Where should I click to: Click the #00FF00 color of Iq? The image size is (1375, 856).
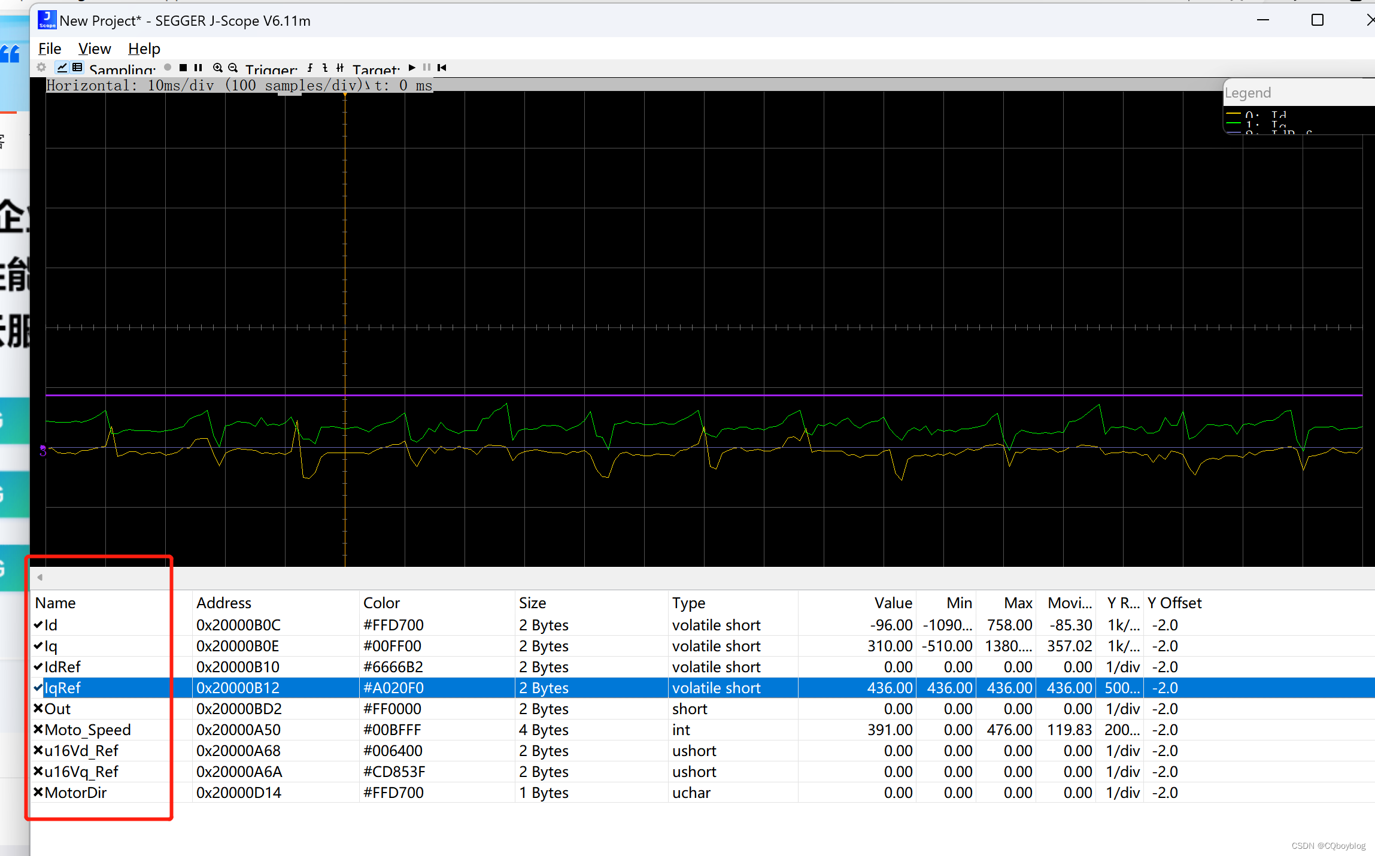(x=392, y=646)
